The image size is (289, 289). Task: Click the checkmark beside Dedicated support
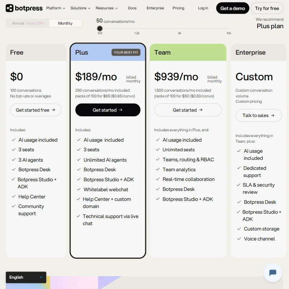click(239, 168)
